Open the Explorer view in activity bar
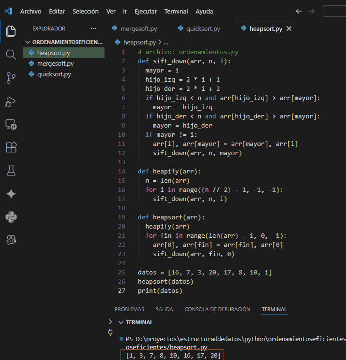The width and height of the screenshot is (346, 360). click(x=11, y=31)
